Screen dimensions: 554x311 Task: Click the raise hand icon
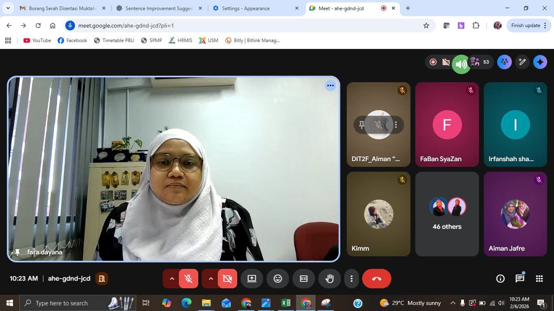coord(329,279)
